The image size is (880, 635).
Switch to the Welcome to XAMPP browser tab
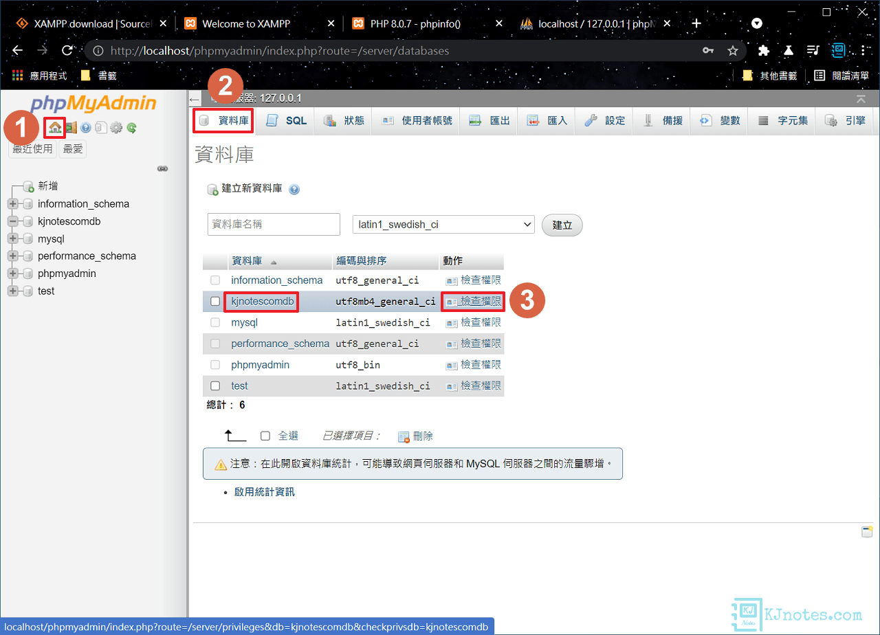(260, 23)
